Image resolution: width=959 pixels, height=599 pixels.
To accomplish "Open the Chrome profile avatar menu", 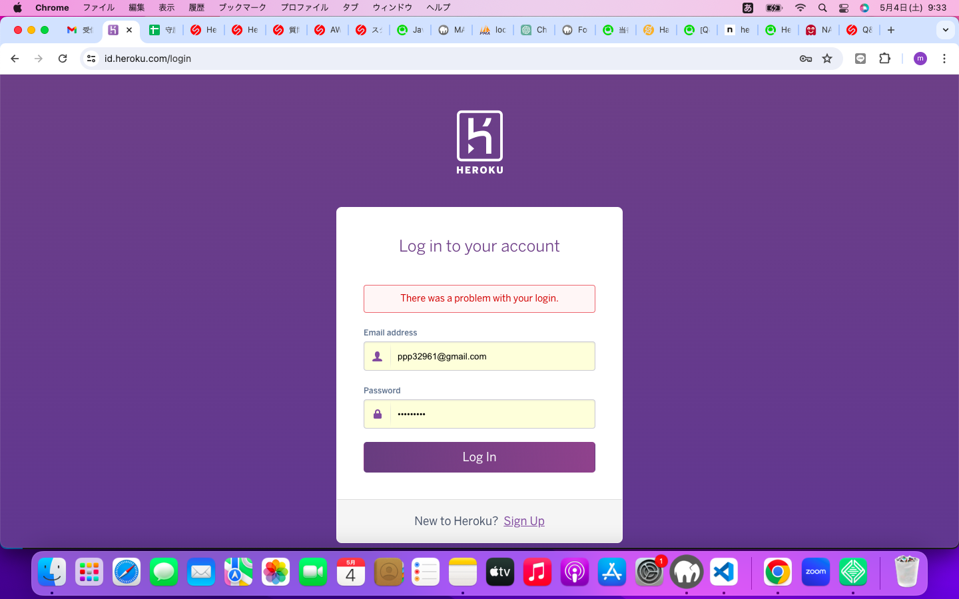I will click(x=920, y=59).
